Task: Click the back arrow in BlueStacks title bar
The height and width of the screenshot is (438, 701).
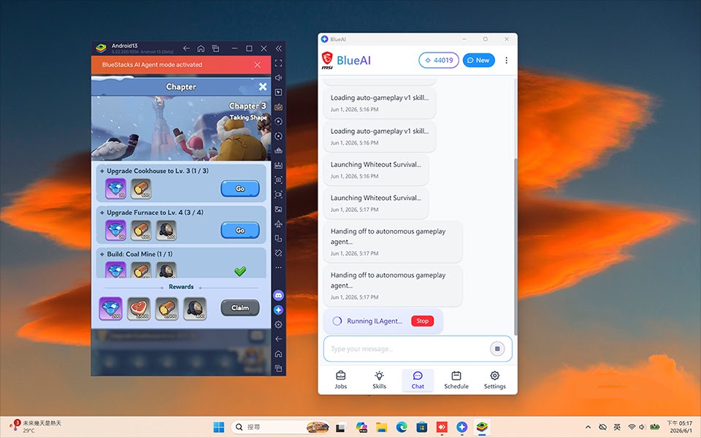Action: [x=186, y=48]
